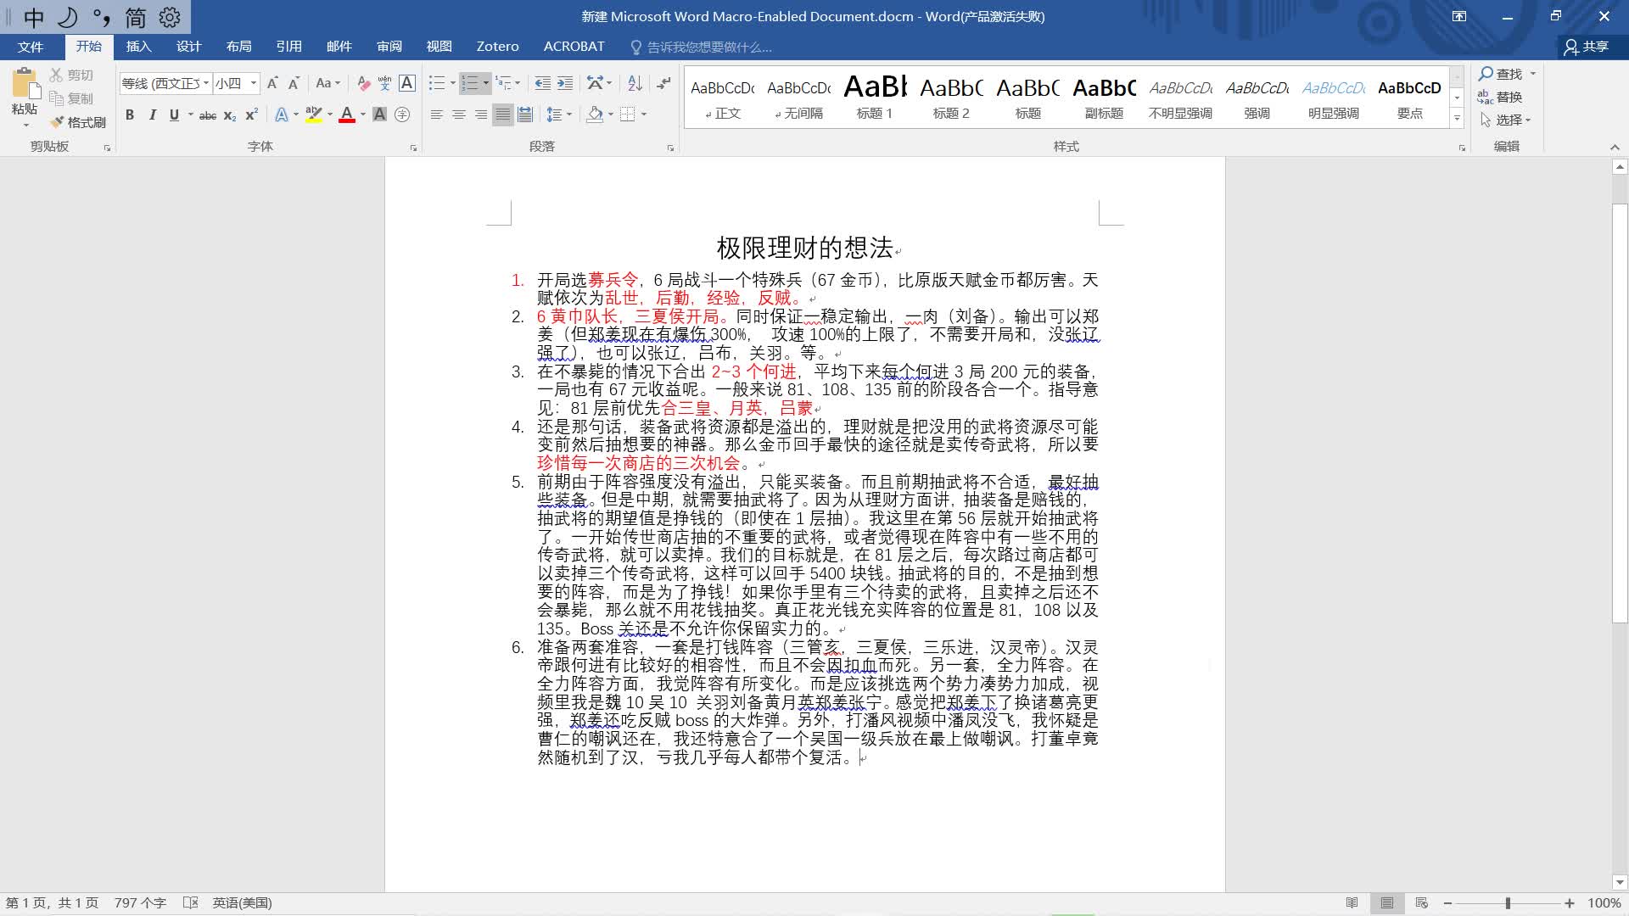Viewport: 1629px width, 916px height.
Task: Apply the 标题 1 heading style
Action: tap(875, 98)
